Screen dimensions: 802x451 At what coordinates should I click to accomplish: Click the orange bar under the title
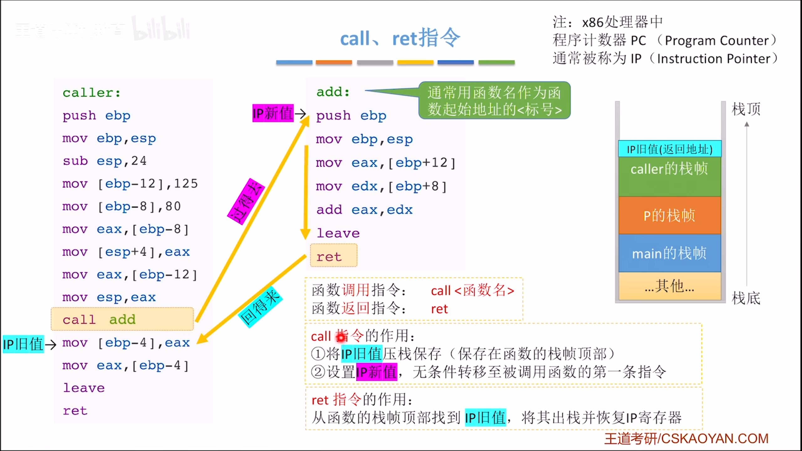click(334, 62)
